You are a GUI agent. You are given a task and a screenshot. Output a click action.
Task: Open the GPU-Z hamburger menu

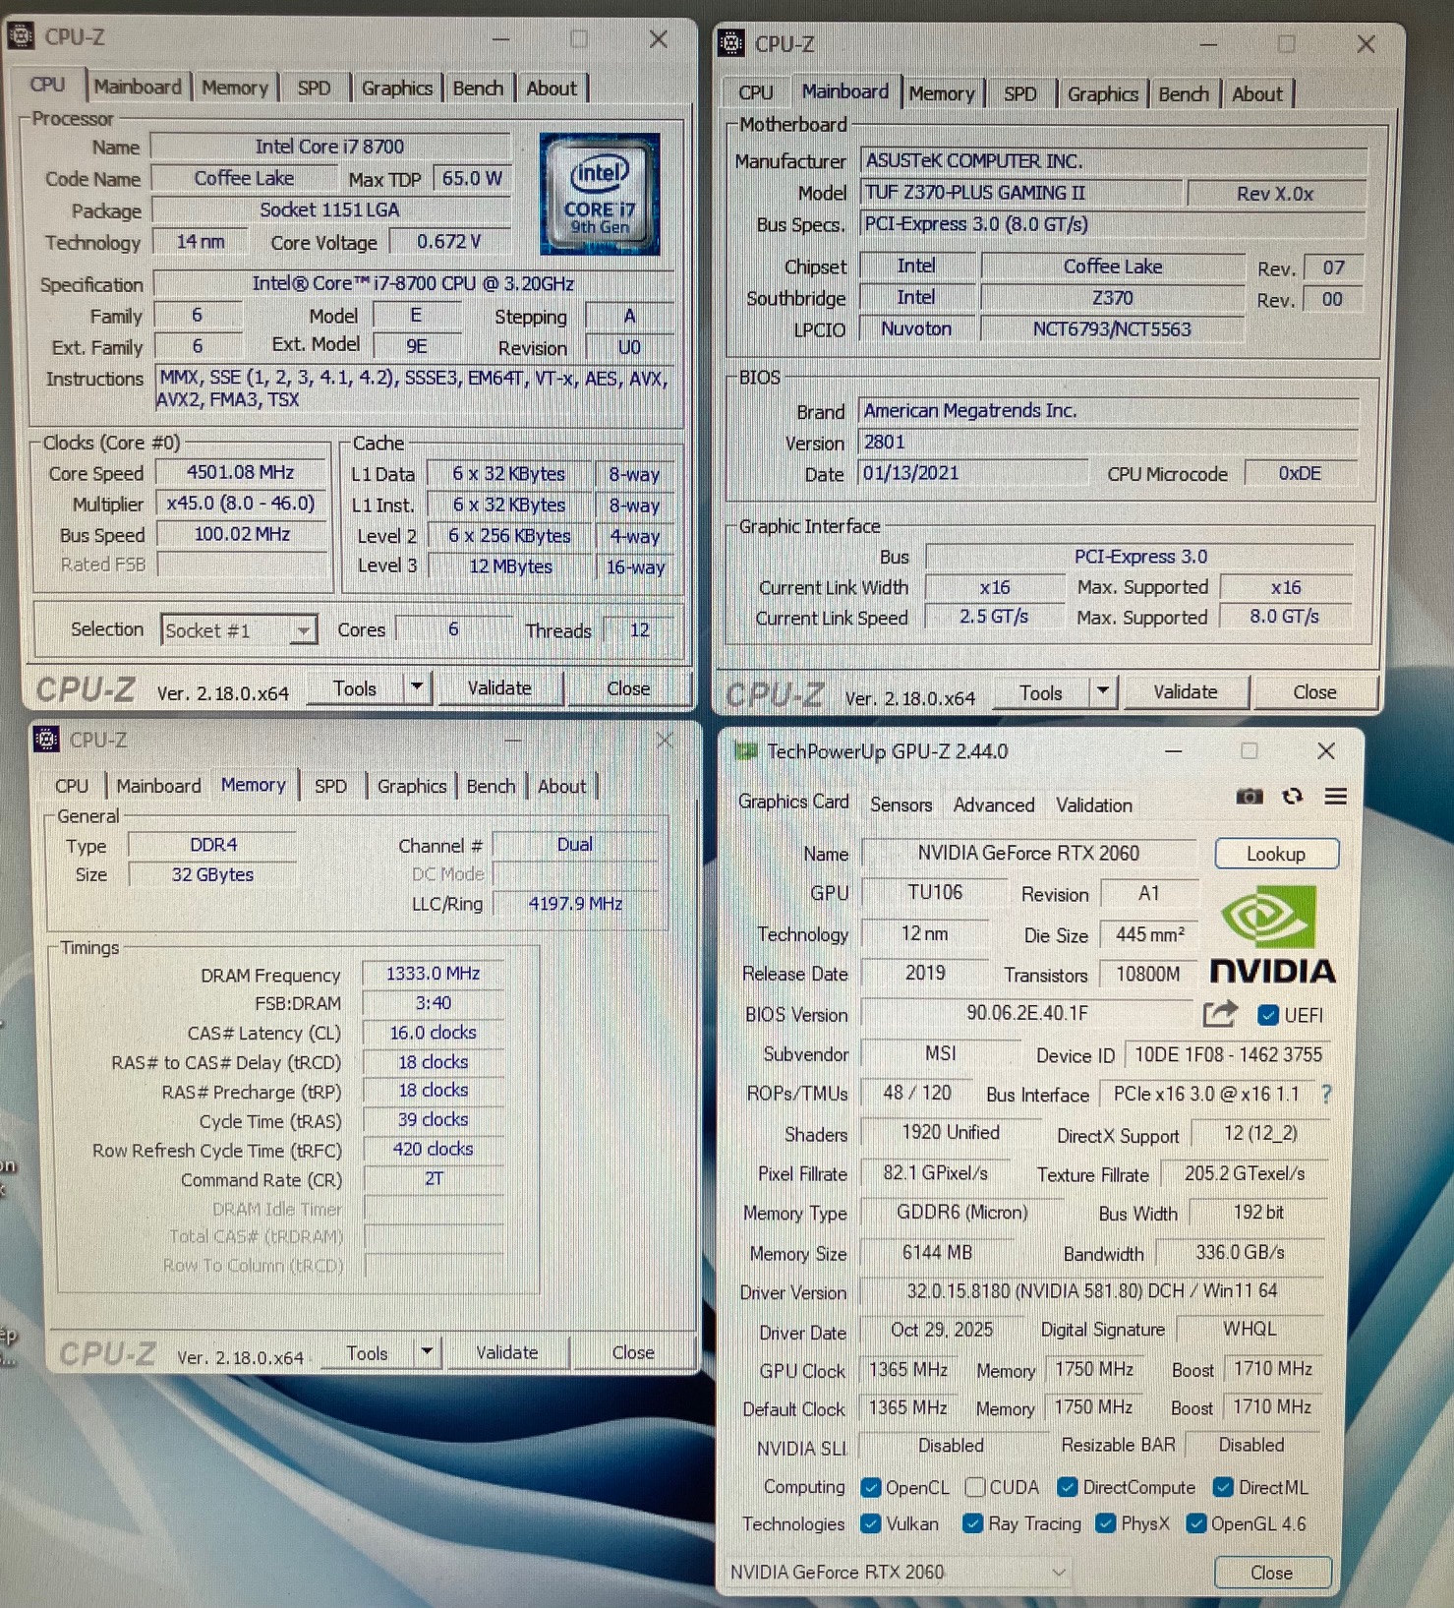(1335, 797)
